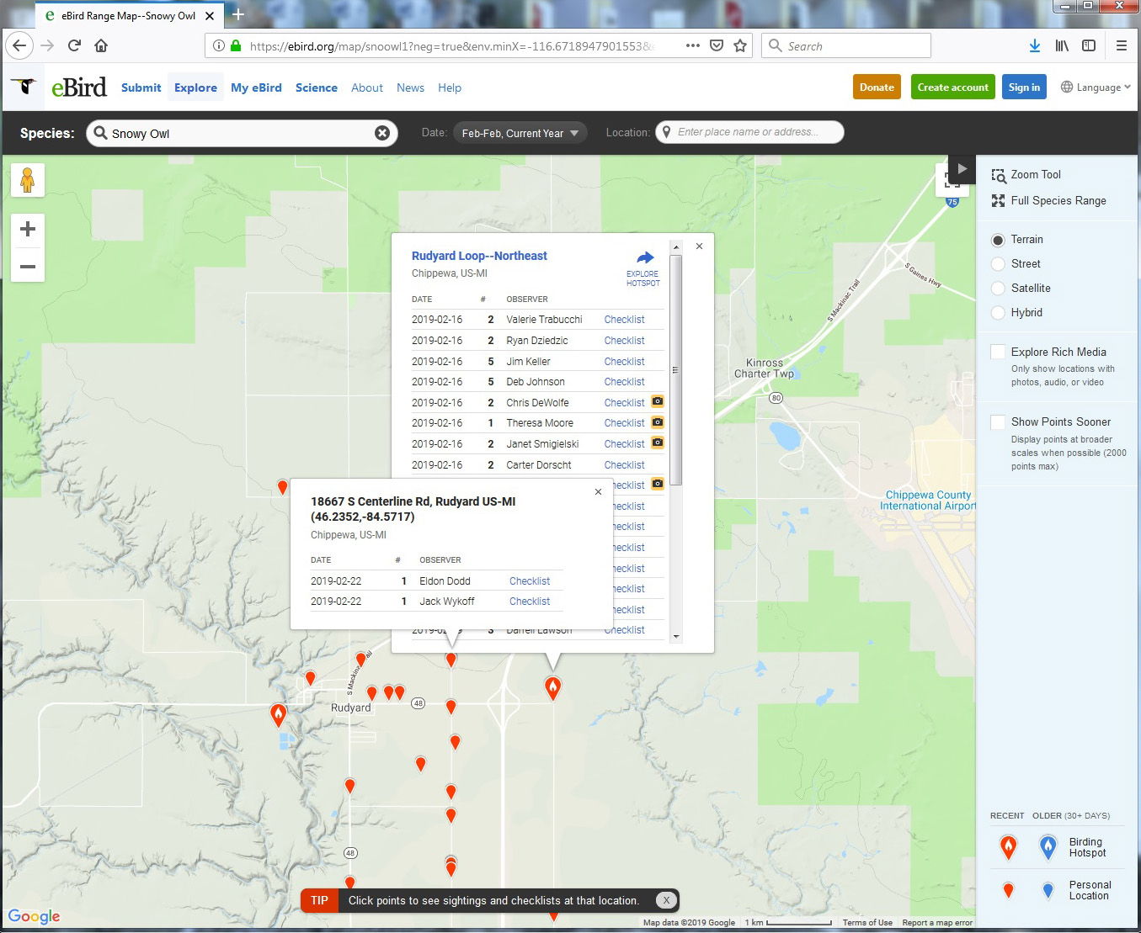The width and height of the screenshot is (1141, 933).
Task: Click the Street View pegman icon
Action: pyautogui.click(x=28, y=180)
